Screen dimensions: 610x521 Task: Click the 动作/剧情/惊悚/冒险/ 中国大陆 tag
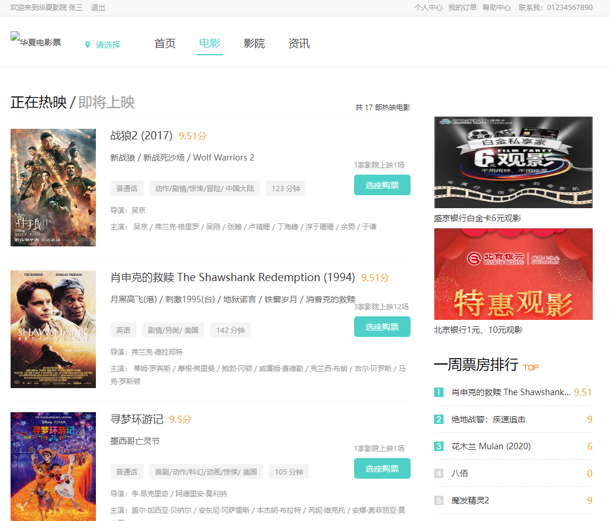coord(204,188)
